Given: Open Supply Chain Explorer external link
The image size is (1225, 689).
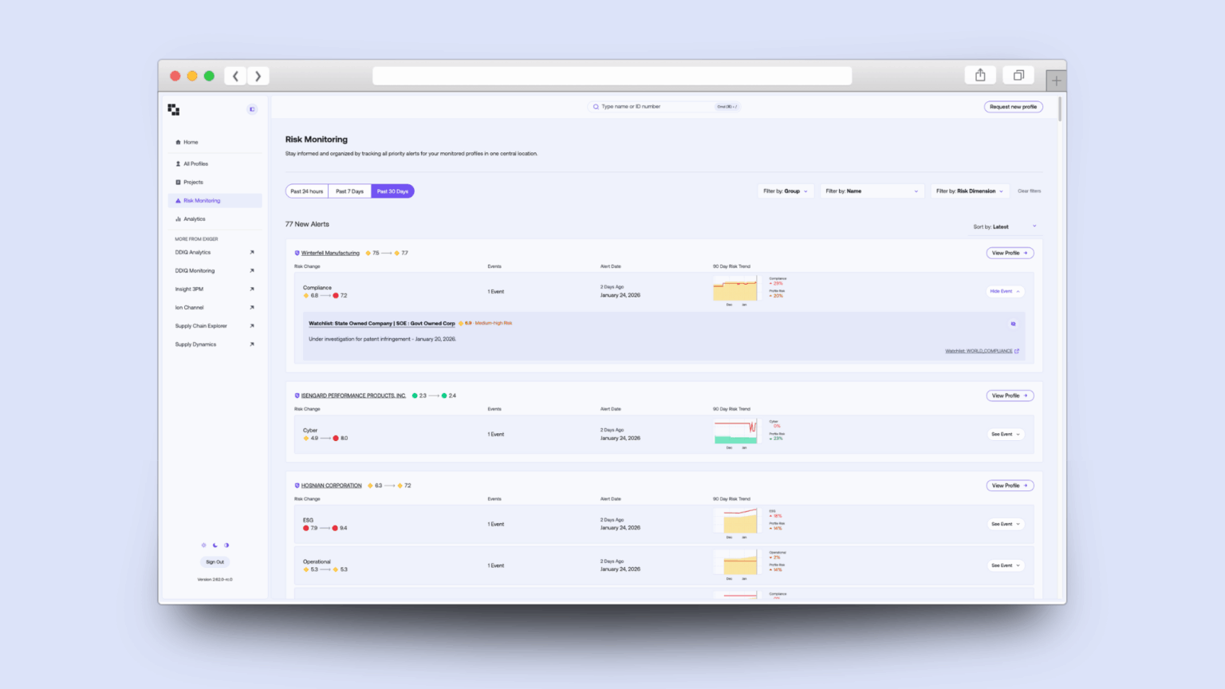Looking at the screenshot, I should [x=251, y=325].
